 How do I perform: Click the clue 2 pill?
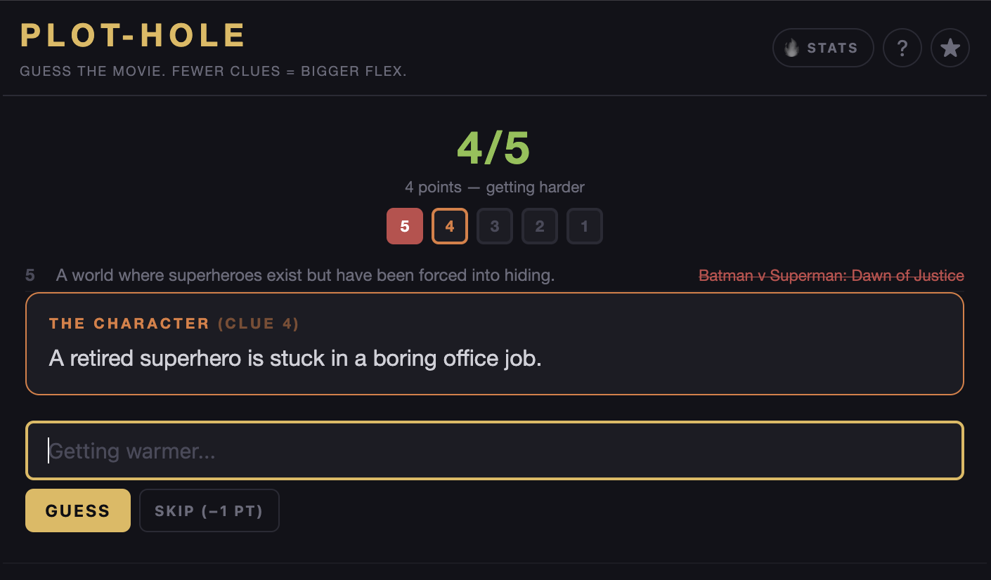[x=540, y=226]
